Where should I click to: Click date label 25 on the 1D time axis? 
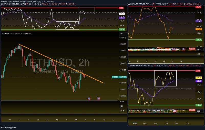click(x=181, y=62)
